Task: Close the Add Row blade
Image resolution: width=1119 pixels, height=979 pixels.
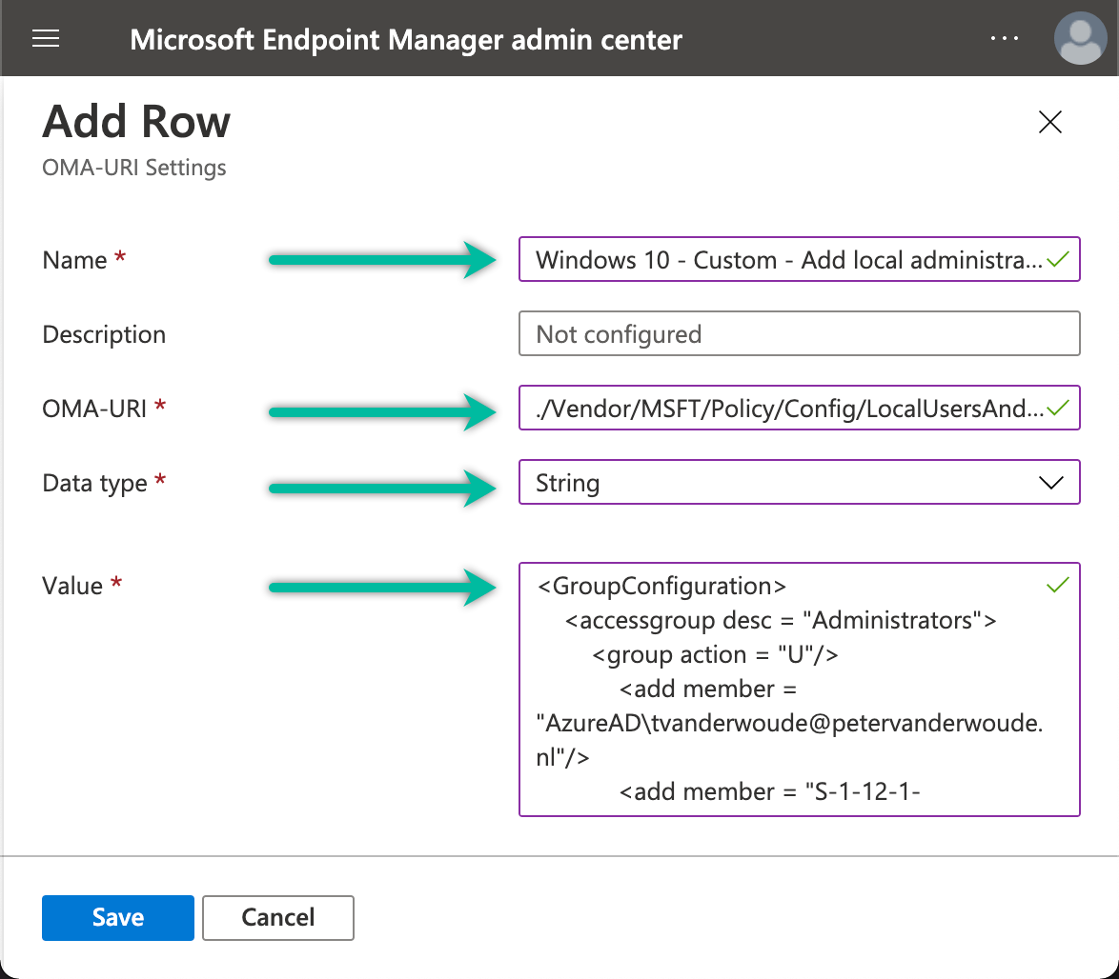Action: (1049, 122)
